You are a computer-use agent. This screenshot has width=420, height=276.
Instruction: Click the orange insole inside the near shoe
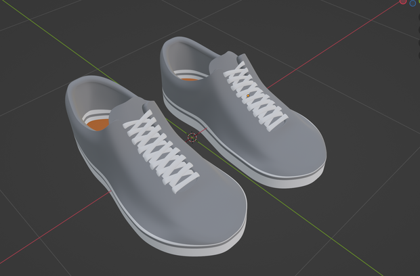coord(99,125)
